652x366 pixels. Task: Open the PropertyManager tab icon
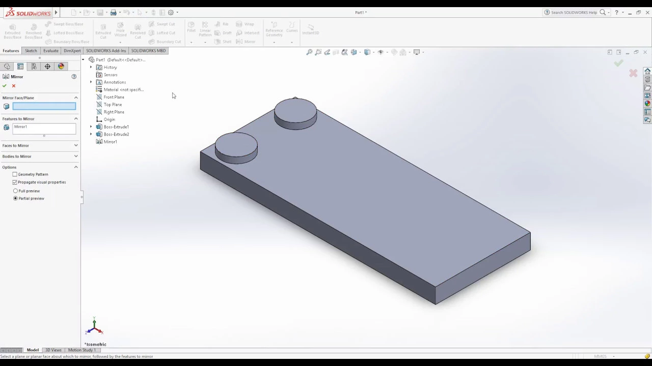coord(20,67)
